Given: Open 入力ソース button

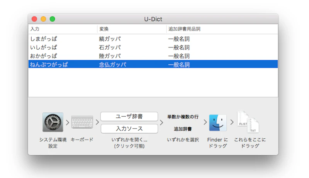Looking at the screenshot, I should (x=129, y=129).
